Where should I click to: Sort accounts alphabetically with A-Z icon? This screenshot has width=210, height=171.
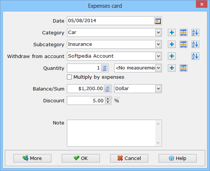[x=195, y=56]
